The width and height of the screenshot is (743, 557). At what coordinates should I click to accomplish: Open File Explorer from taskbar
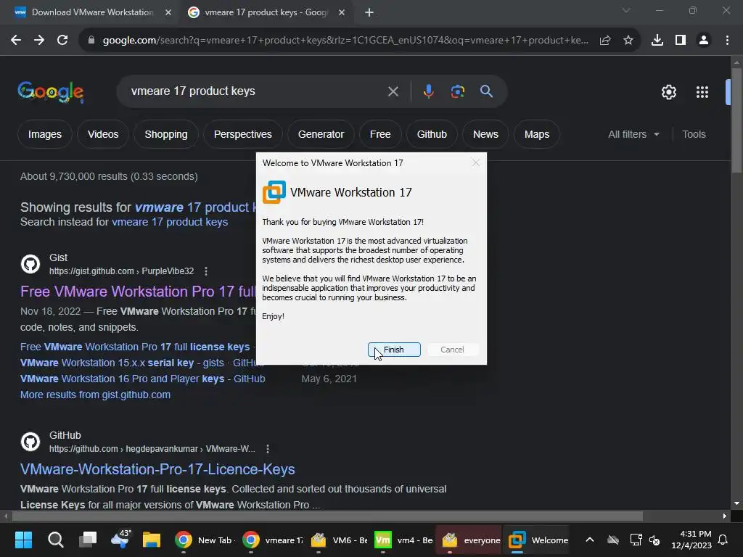point(152,540)
